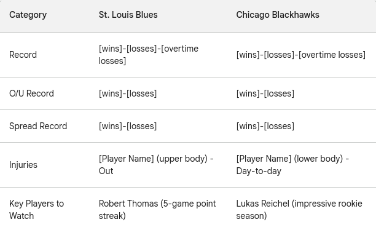
Task: Select the O/U Record row label
Action: point(31,93)
